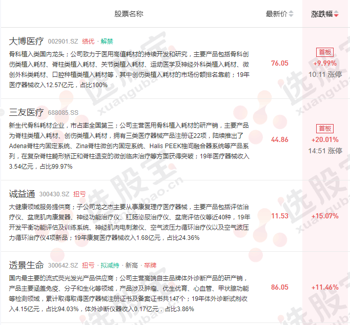This screenshot has width=350, height=325.
Task: Click 10:11 涨停 time label
Action: click(325, 74)
